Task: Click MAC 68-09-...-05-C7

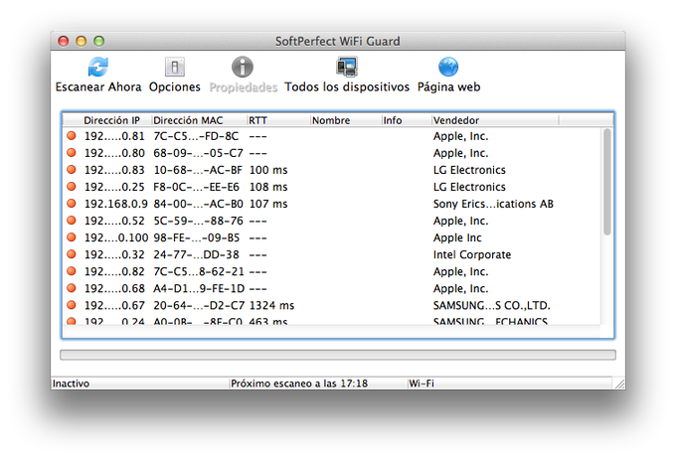Action: pos(198,153)
